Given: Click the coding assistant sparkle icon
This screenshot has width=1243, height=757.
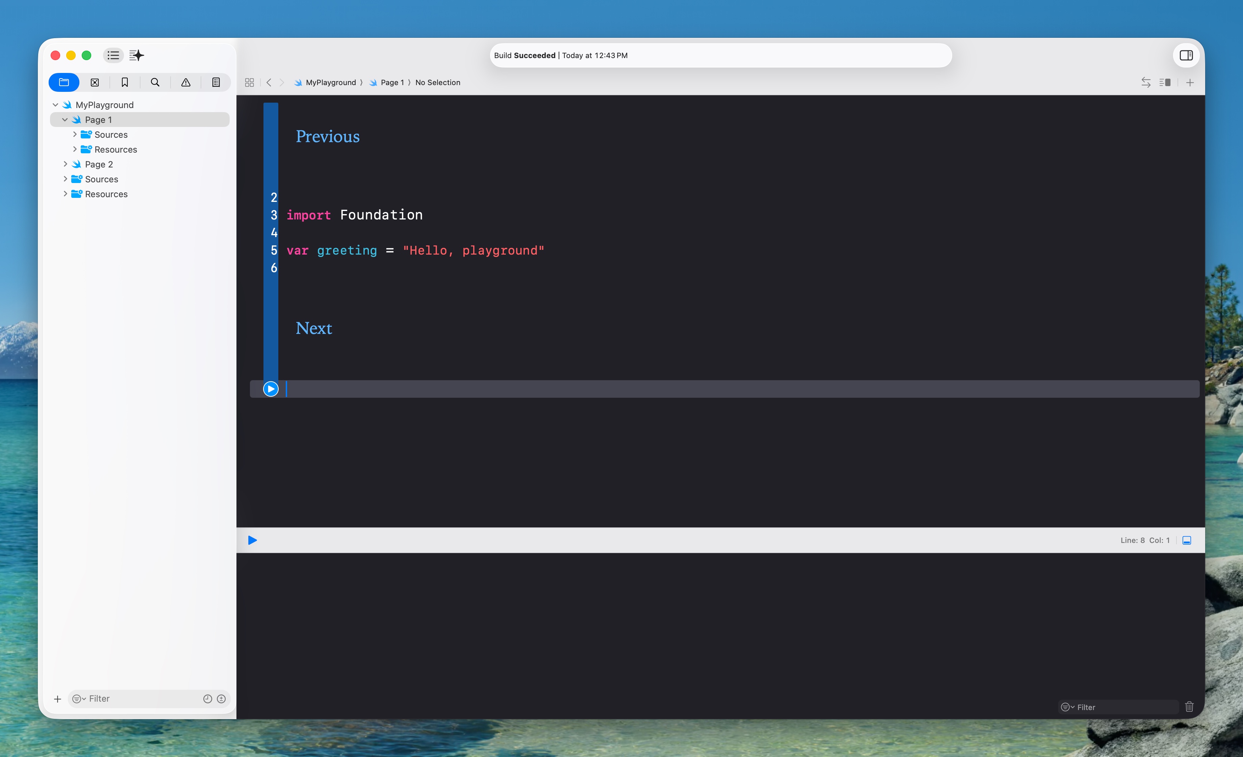Looking at the screenshot, I should 137,55.
